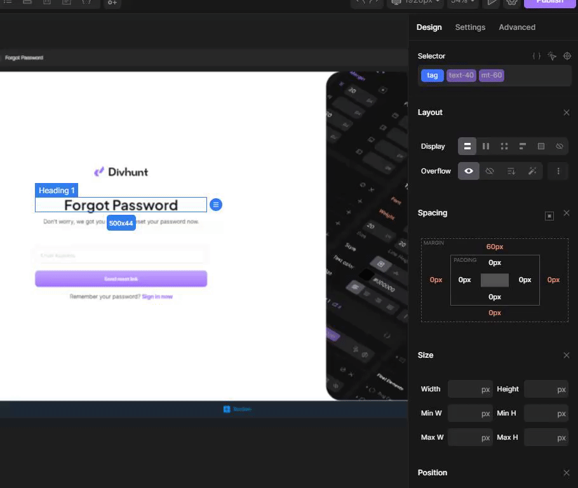Click the Forgot Password page breadcrumb

click(24, 58)
